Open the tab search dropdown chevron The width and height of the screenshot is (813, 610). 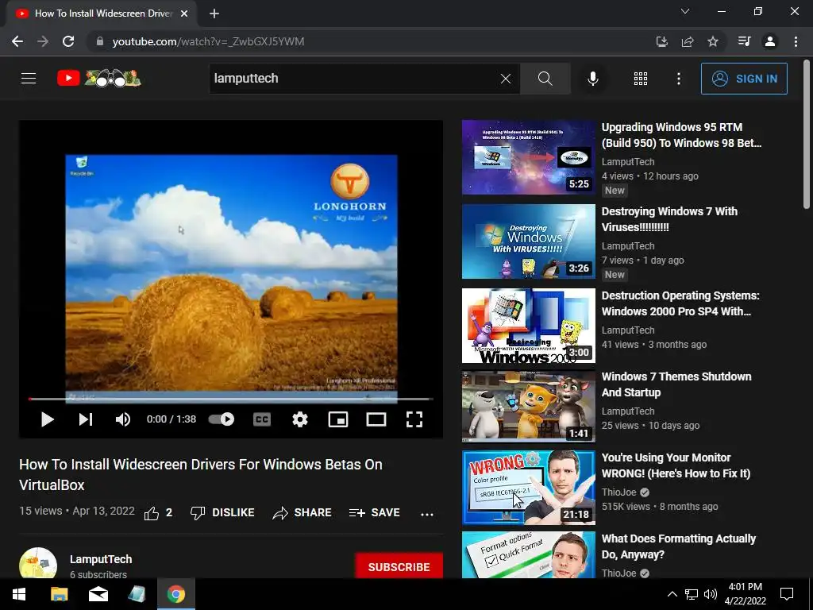coord(685,11)
